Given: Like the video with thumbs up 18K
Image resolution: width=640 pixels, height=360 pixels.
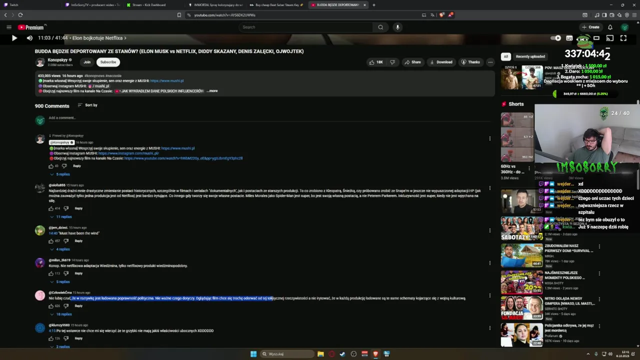Looking at the screenshot, I should (x=376, y=62).
